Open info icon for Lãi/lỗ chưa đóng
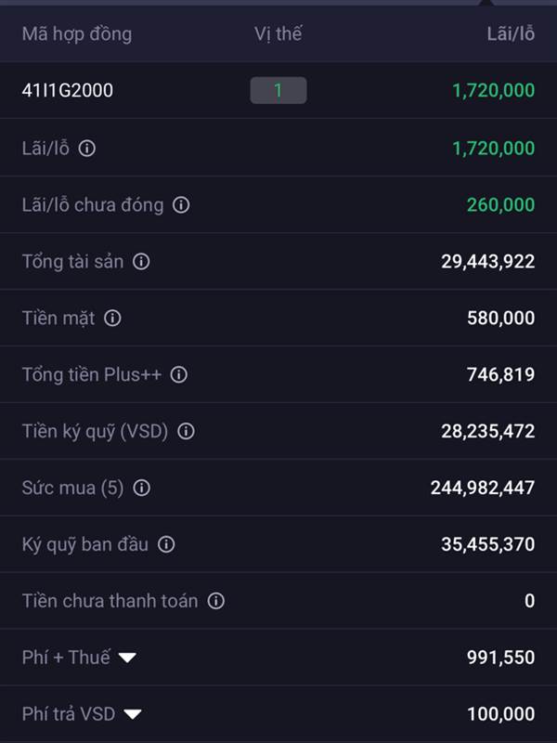557x743 pixels. (x=181, y=205)
